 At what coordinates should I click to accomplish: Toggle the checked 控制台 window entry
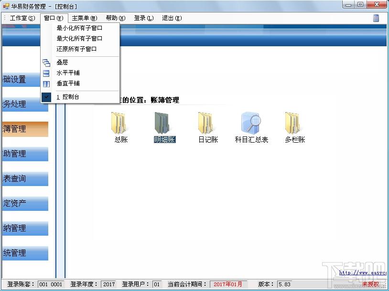pos(80,97)
